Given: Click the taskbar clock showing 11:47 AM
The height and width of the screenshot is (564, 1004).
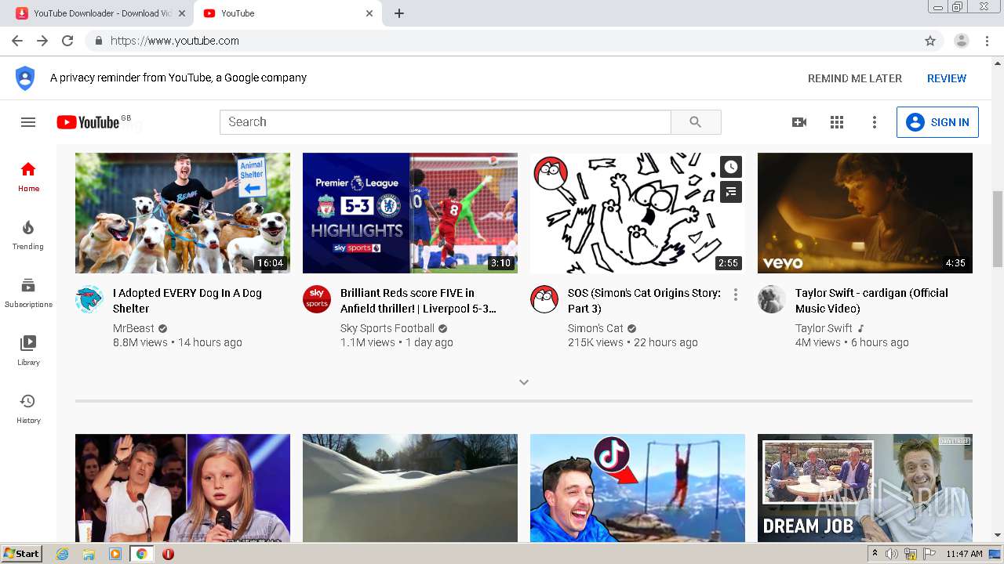Looking at the screenshot, I should (x=964, y=554).
